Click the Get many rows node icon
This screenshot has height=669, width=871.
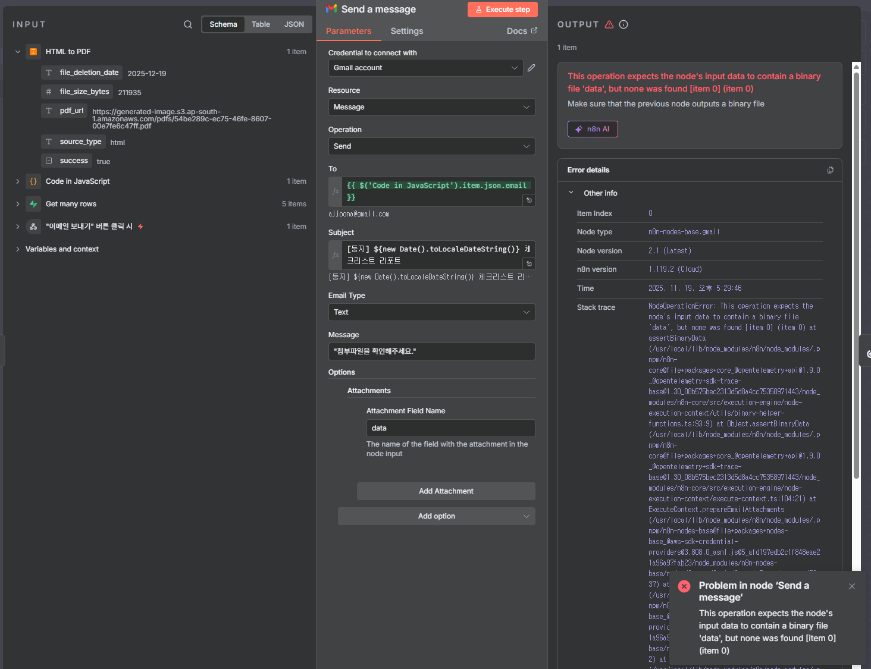tap(33, 204)
